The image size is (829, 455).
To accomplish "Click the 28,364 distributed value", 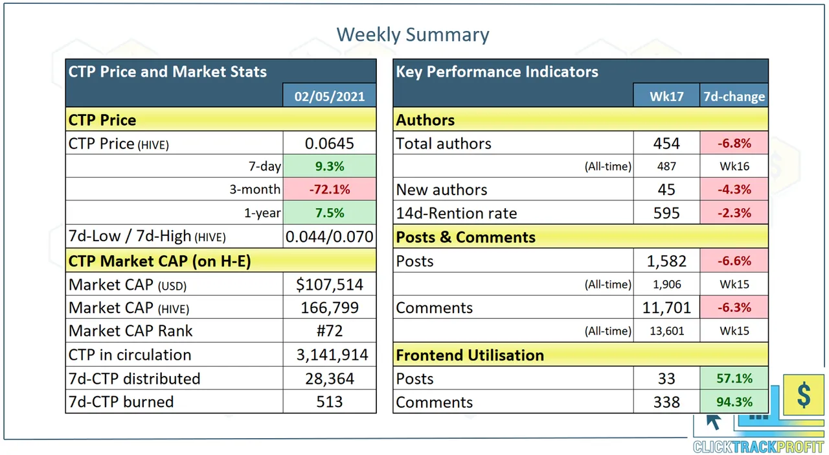I will click(x=330, y=379).
